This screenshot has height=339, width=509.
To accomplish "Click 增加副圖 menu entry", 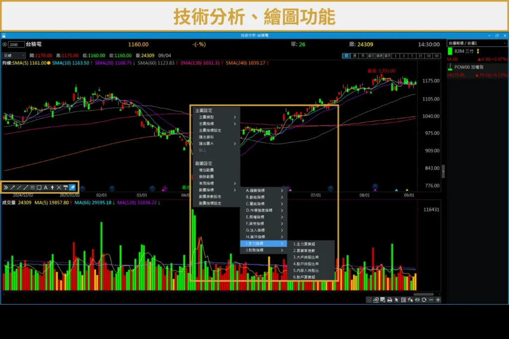I will click(206, 170).
